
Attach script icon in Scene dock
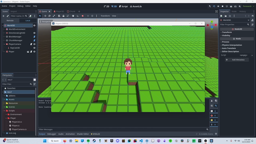(x=30, y=16)
